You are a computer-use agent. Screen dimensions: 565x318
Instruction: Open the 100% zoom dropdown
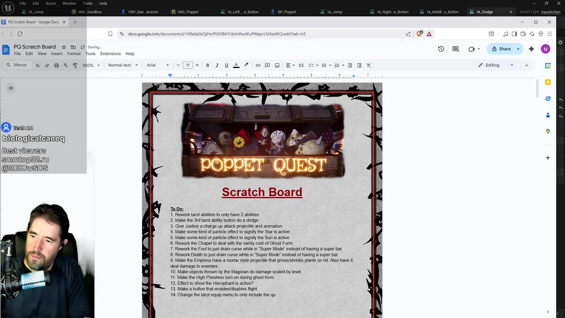click(x=91, y=65)
